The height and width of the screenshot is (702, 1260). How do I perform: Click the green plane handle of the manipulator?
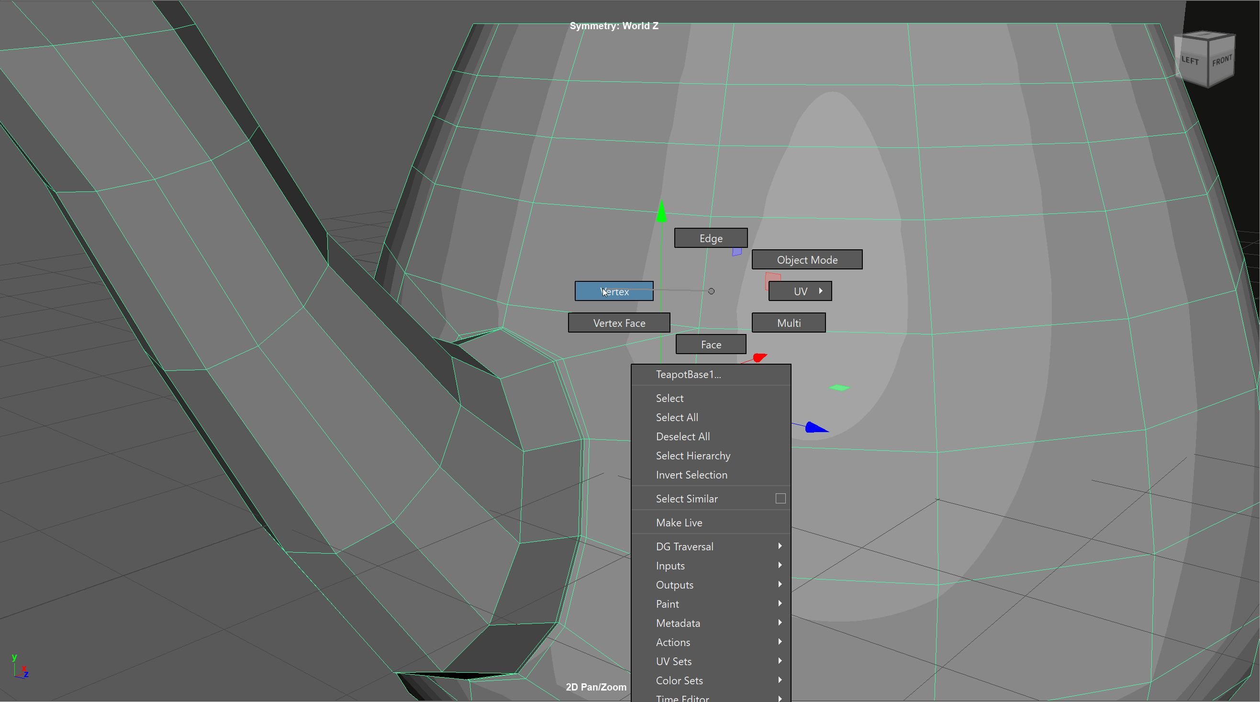coord(839,388)
